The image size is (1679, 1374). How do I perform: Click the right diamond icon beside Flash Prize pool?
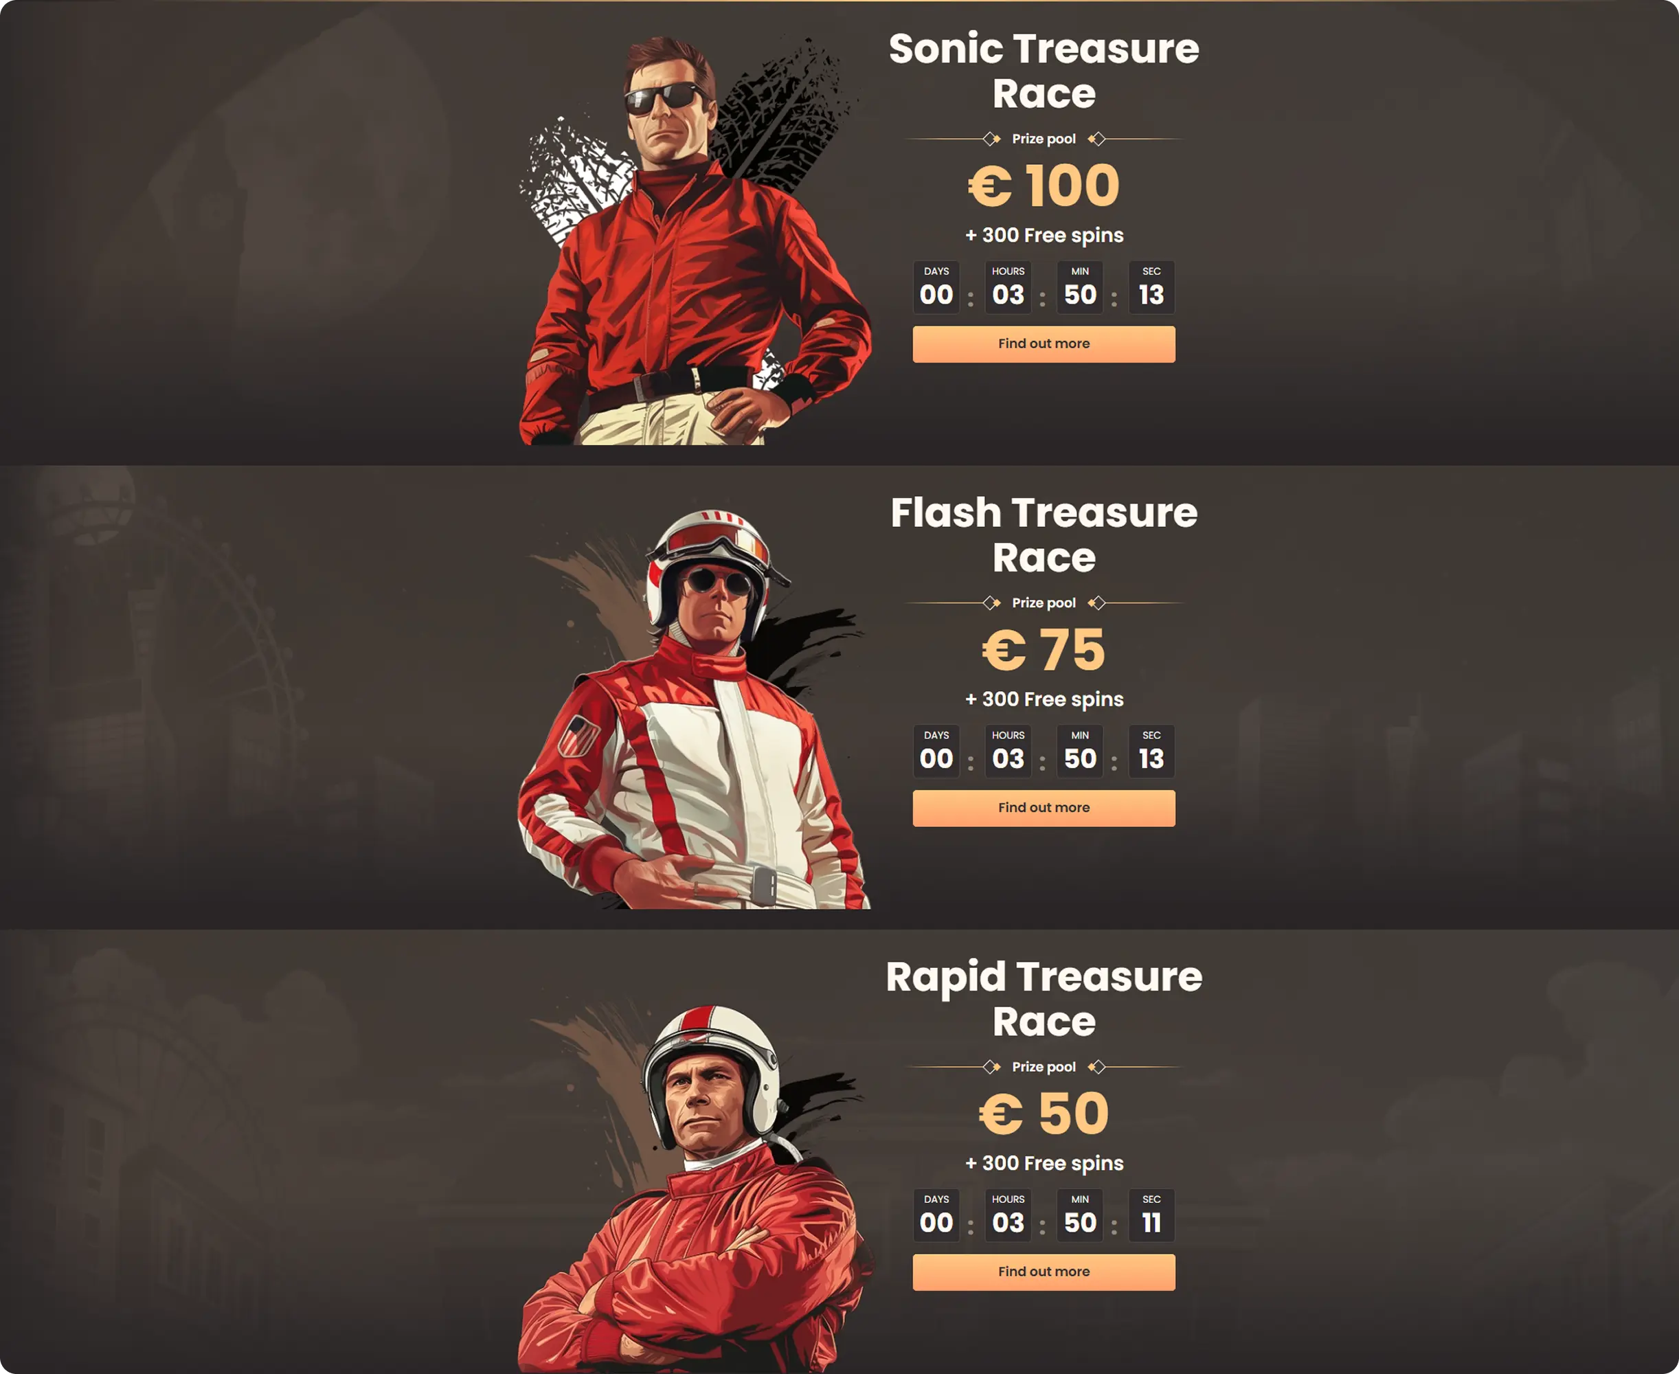(1096, 603)
